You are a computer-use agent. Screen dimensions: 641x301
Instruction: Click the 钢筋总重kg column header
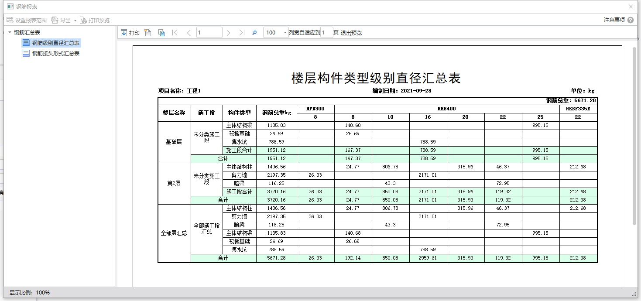click(x=277, y=113)
